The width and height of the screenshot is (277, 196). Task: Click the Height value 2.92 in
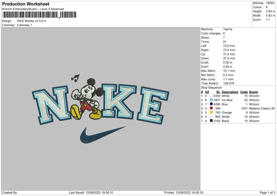[271, 11]
